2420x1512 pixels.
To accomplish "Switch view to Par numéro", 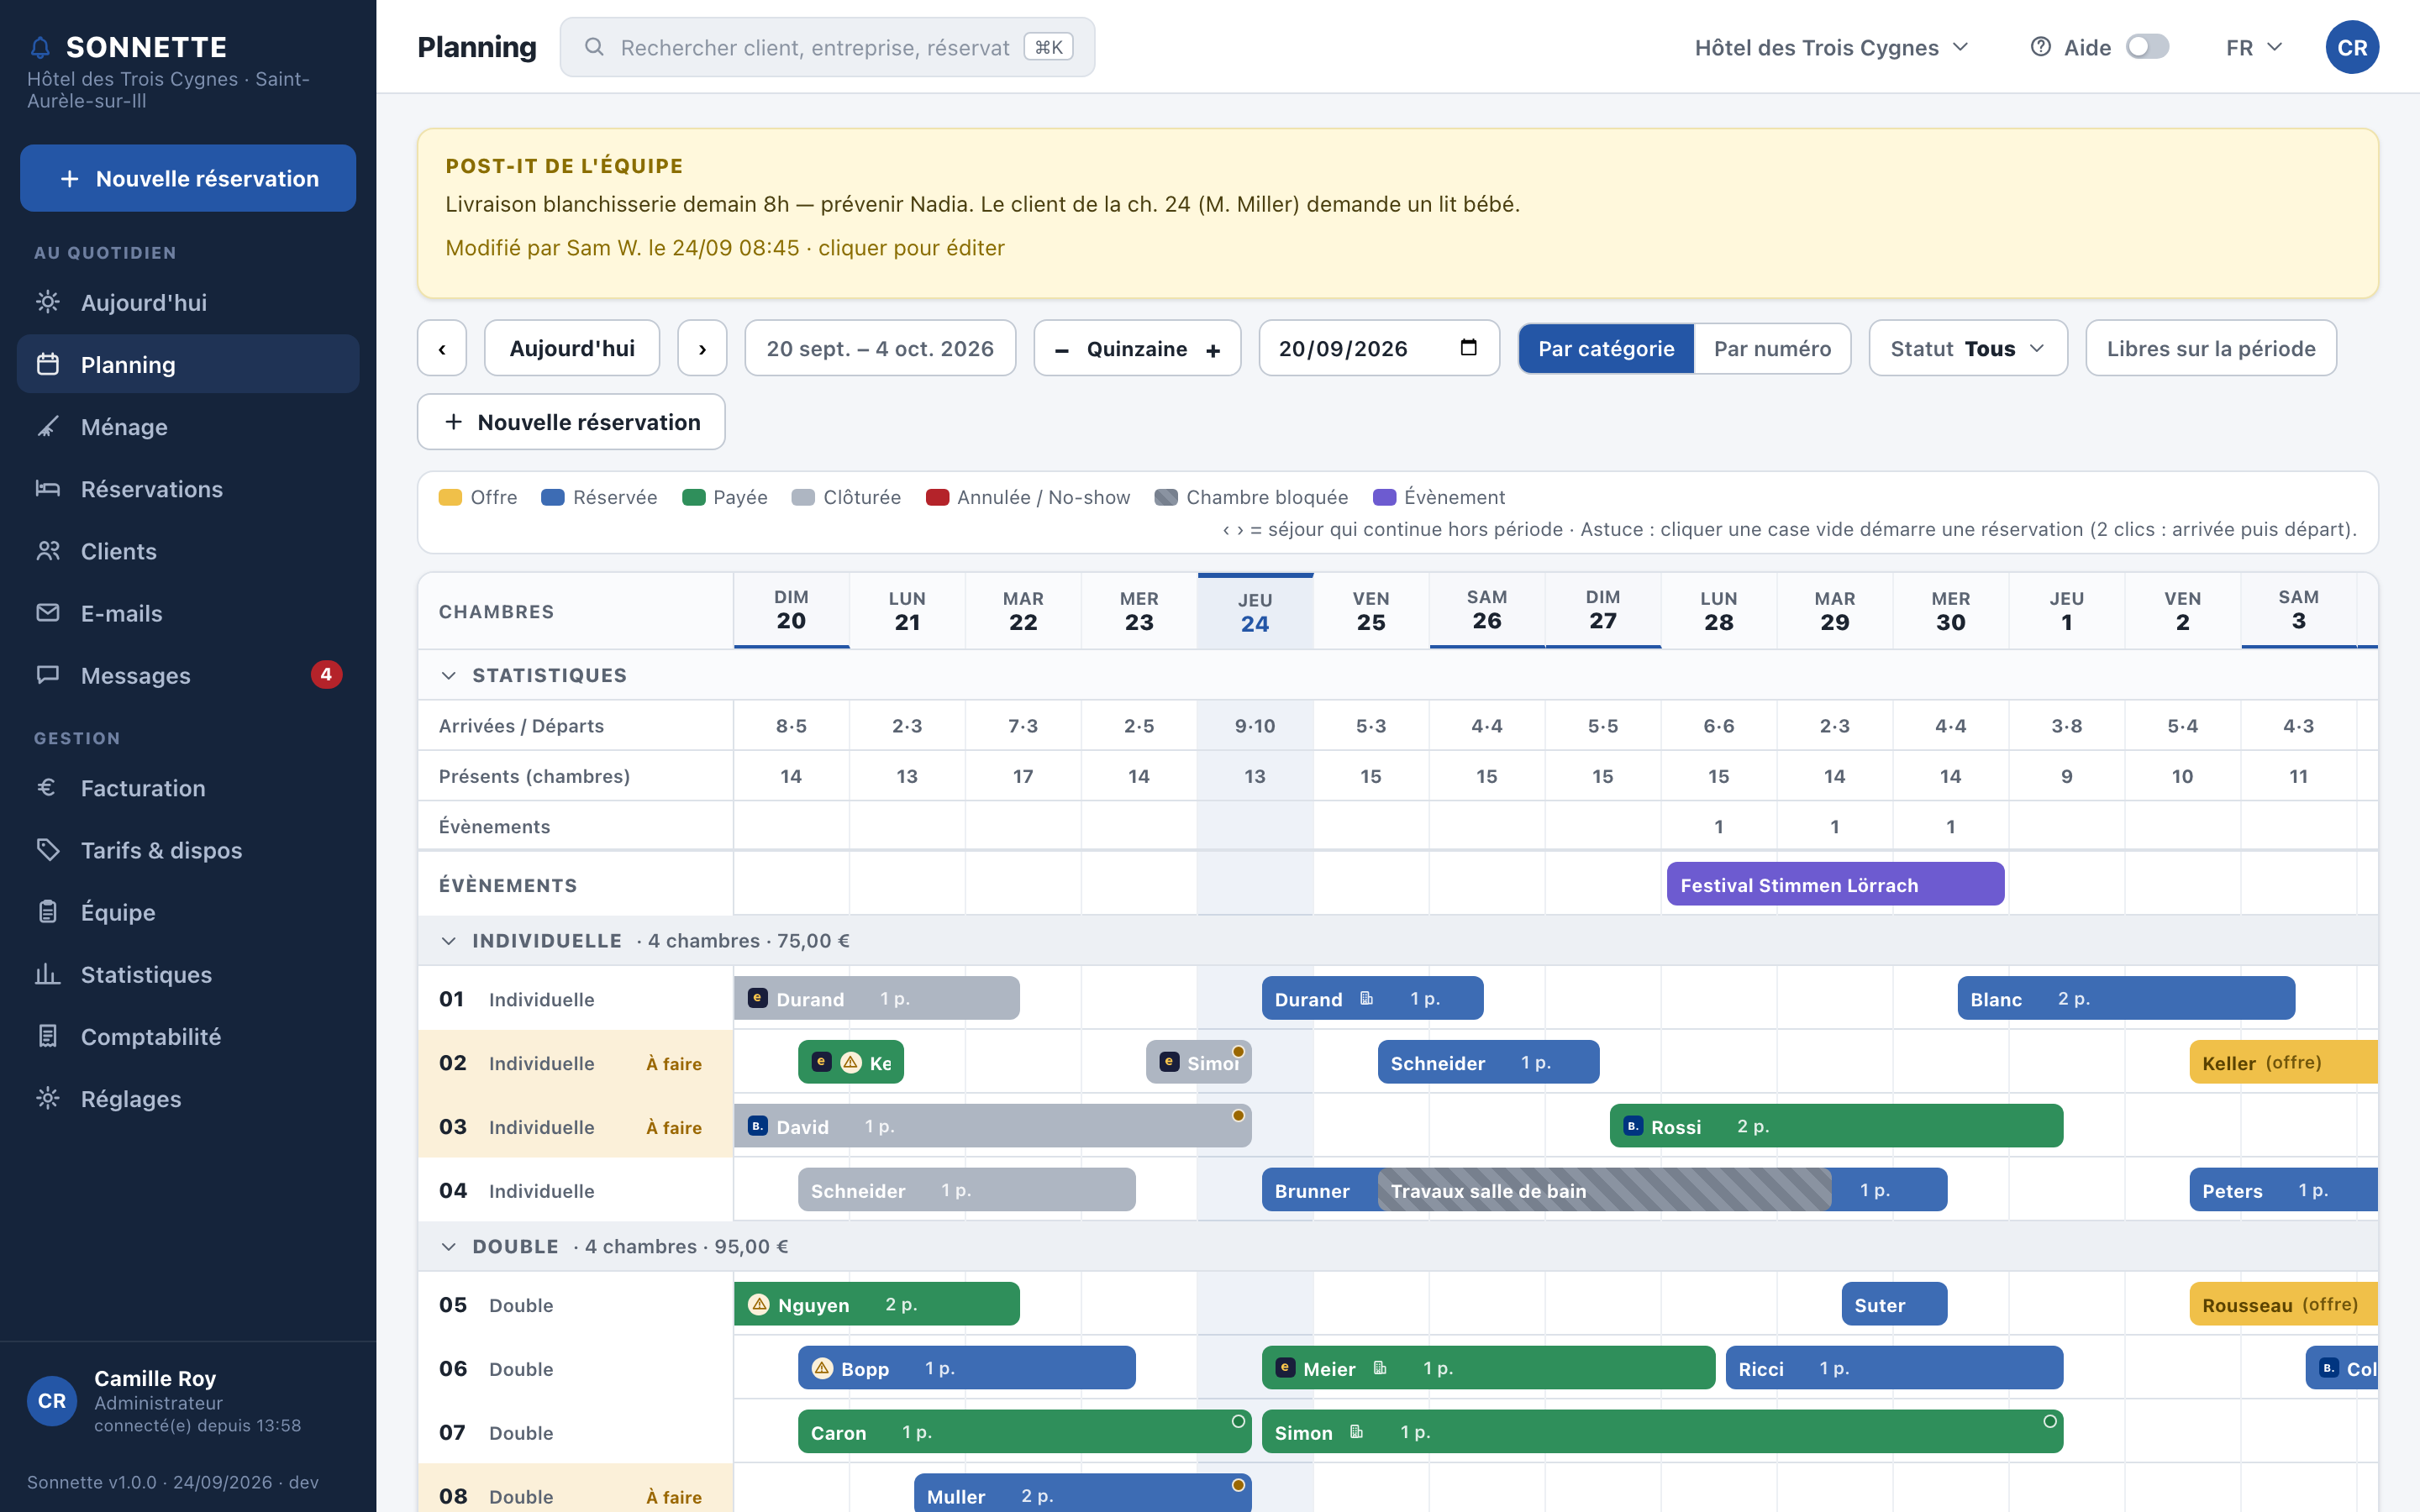I will [x=1772, y=348].
